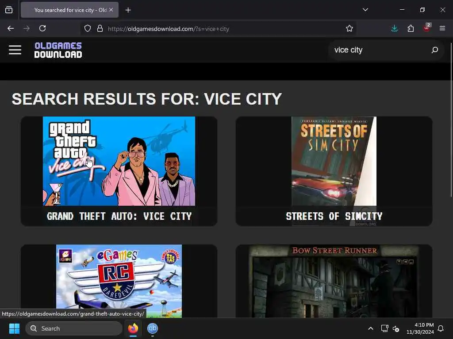Expand the list all tabs chevron
Screen dimensions: 453x339
[365, 10]
